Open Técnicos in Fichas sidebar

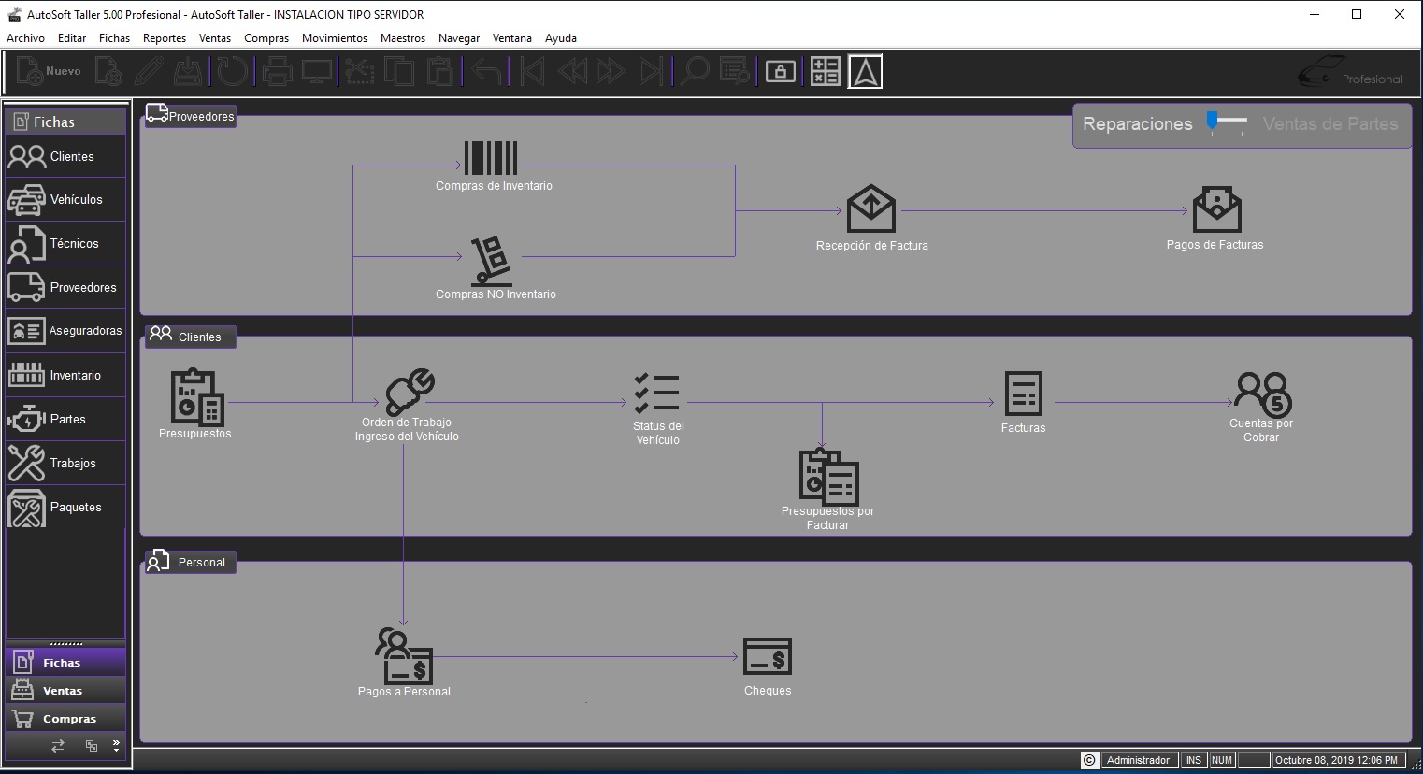click(65, 243)
